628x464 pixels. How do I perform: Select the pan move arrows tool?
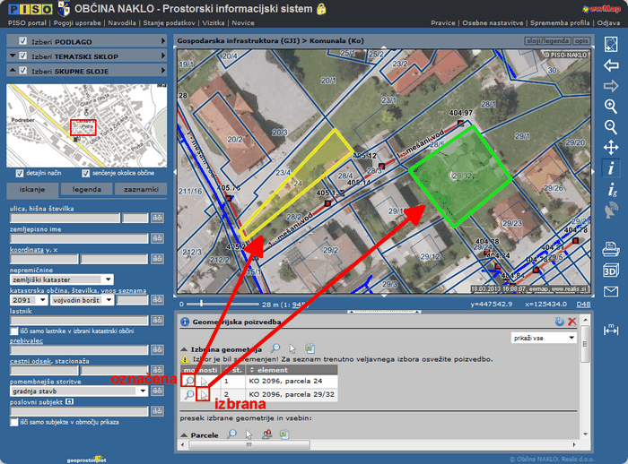click(x=611, y=147)
